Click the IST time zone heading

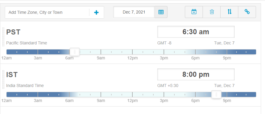coord(12,74)
